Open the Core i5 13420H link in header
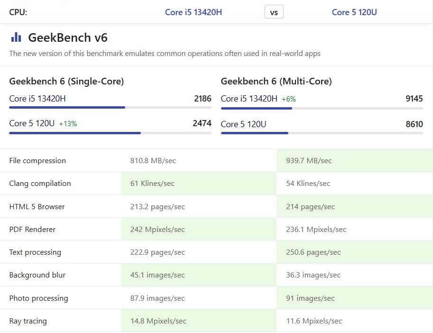The image size is (433, 333). (193, 12)
